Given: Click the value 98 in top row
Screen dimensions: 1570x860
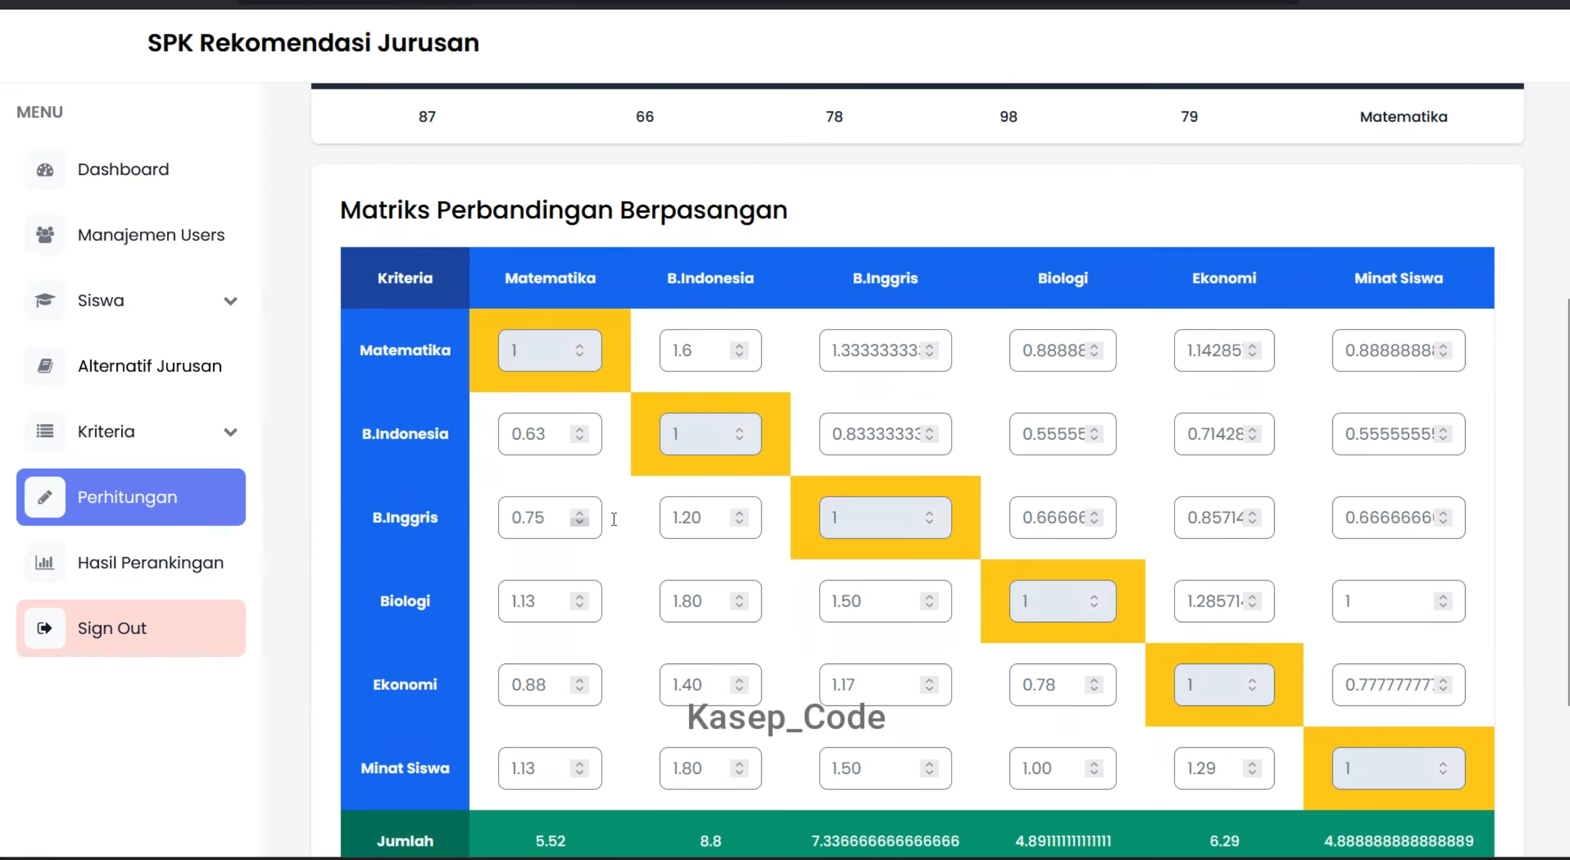Looking at the screenshot, I should click(x=1008, y=117).
